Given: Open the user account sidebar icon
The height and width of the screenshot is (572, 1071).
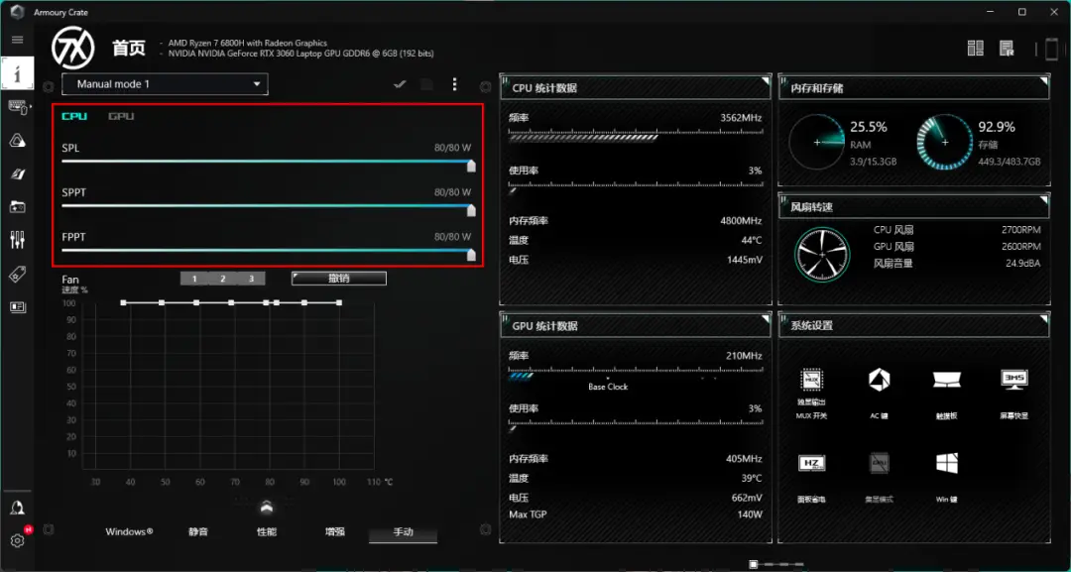Looking at the screenshot, I should [18, 508].
